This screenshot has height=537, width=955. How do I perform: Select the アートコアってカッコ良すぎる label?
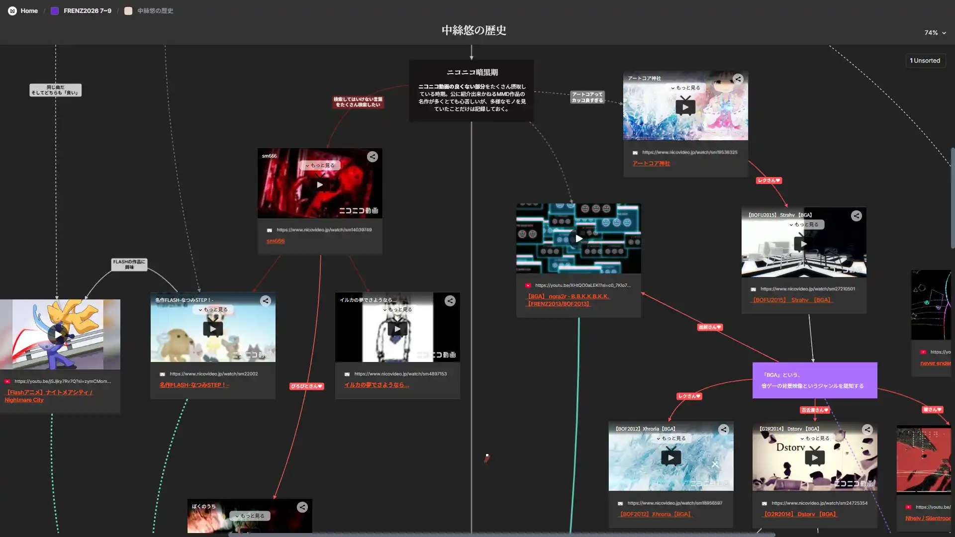click(587, 97)
